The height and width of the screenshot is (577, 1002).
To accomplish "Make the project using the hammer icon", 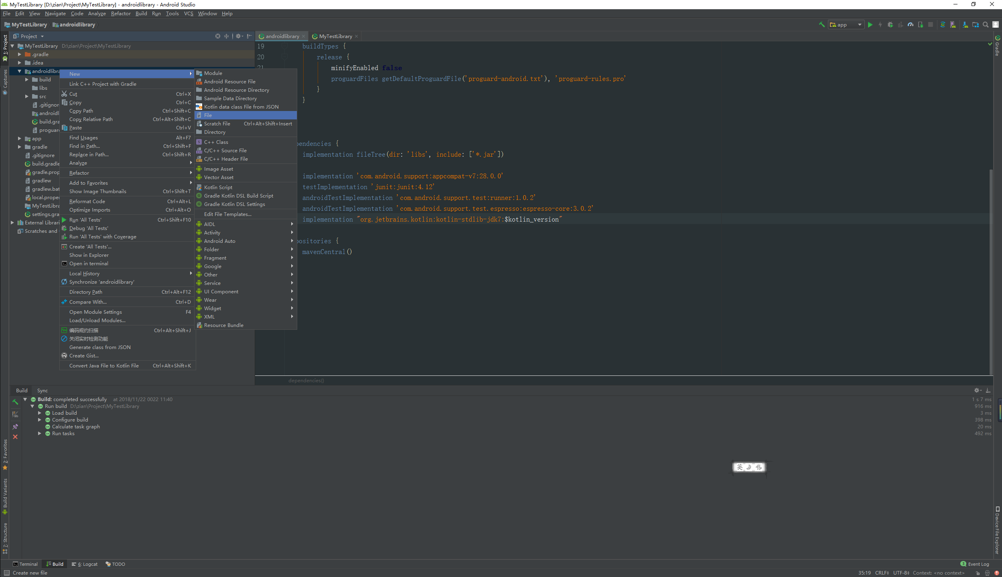I will pos(822,24).
